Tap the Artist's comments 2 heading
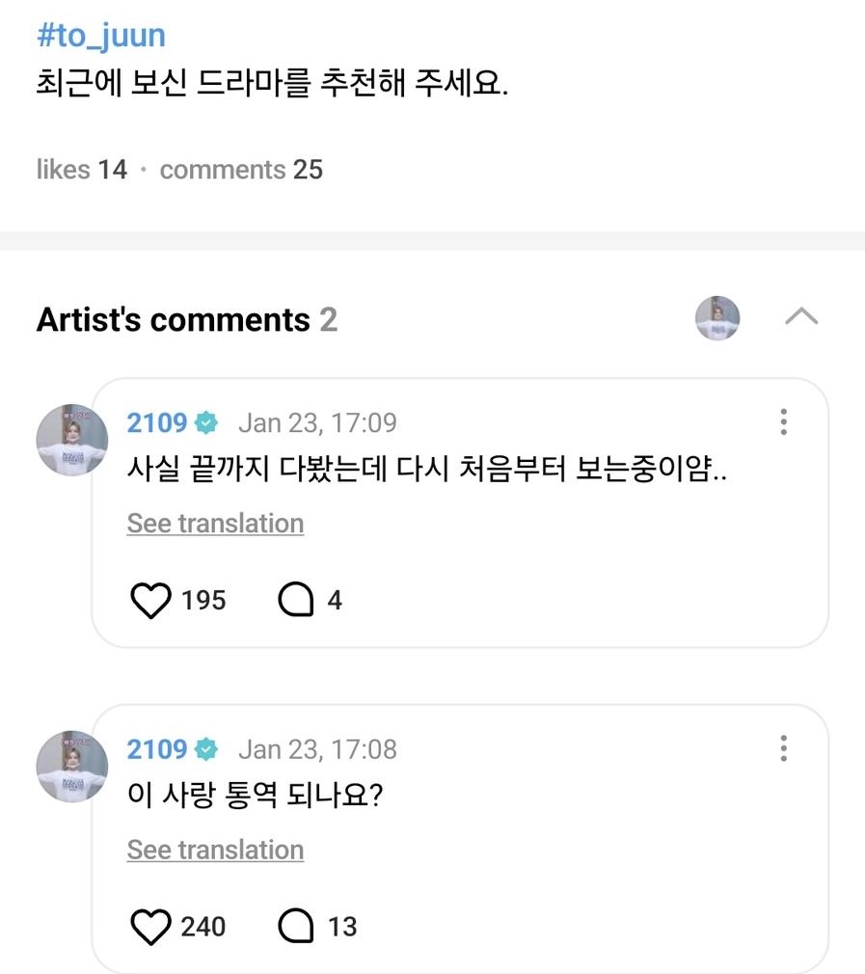 [x=187, y=319]
